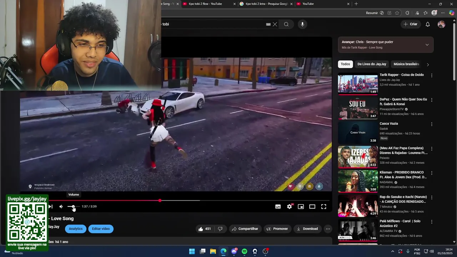Click the YouTube search magnifier button
The width and height of the screenshot is (457, 257).
pos(286,24)
